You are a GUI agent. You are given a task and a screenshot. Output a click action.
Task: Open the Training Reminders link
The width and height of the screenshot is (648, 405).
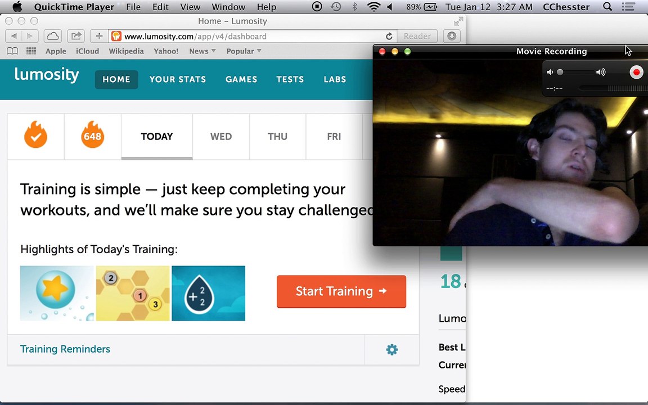pos(65,349)
